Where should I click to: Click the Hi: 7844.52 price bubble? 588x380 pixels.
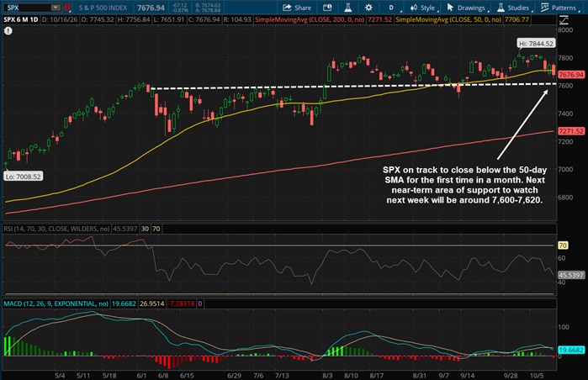(536, 44)
